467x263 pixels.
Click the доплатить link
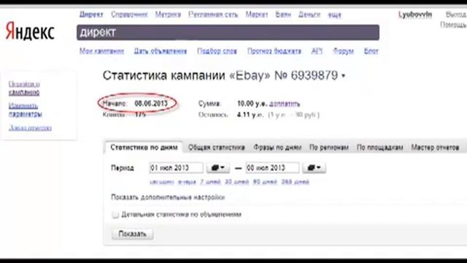click(x=285, y=104)
